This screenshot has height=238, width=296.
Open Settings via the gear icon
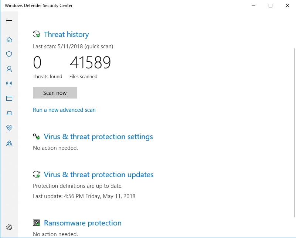(x=9, y=227)
